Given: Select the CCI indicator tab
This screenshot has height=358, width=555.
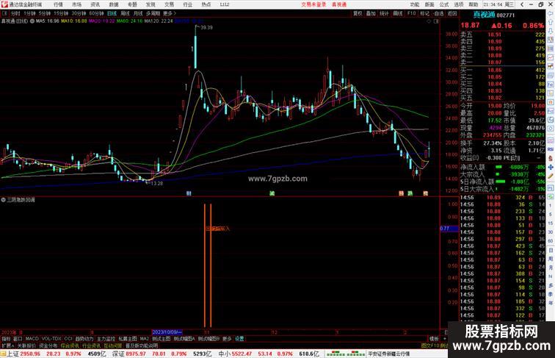Looking at the screenshot, I should coord(68,339).
